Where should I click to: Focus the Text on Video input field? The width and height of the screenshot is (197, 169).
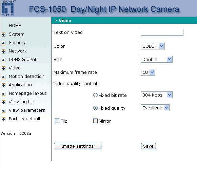click(162, 32)
